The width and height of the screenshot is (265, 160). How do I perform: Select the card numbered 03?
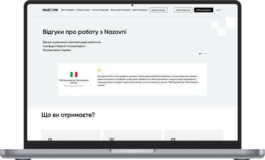(x=194, y=135)
